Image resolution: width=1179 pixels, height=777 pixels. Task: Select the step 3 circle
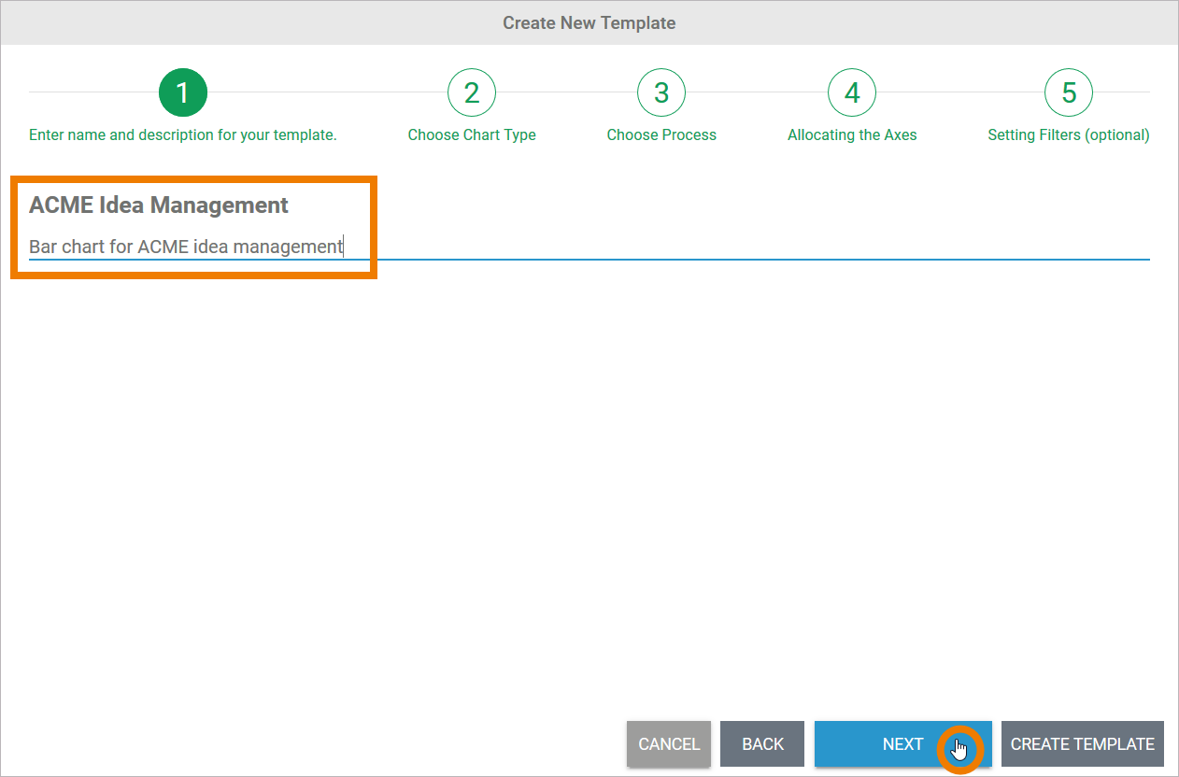[661, 92]
